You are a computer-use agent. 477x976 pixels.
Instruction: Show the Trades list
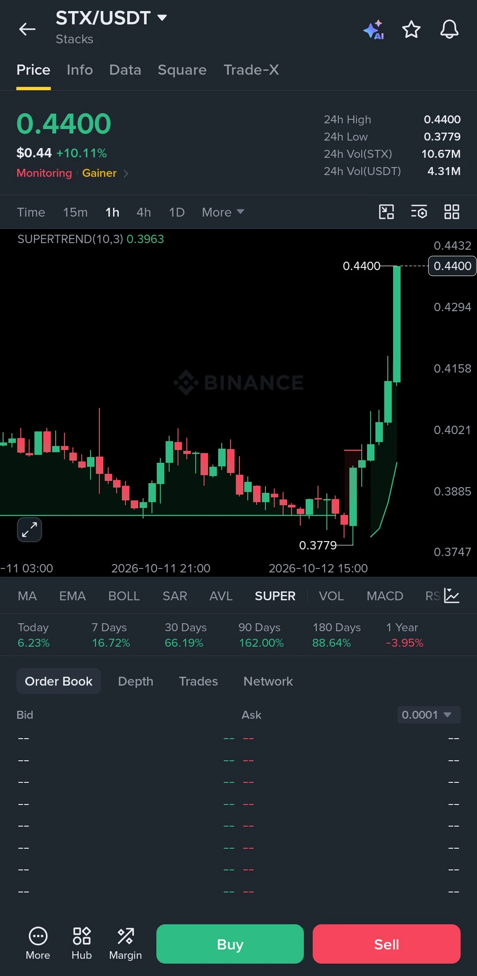click(198, 681)
